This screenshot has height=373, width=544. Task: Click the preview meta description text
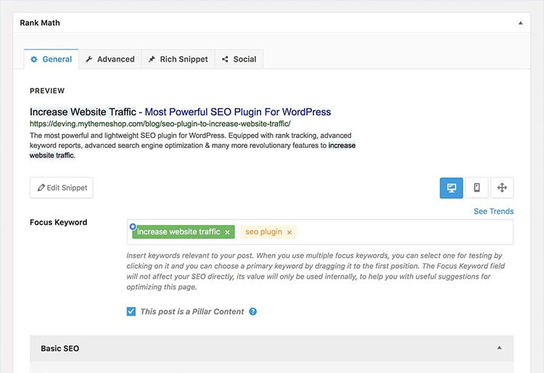click(x=192, y=145)
